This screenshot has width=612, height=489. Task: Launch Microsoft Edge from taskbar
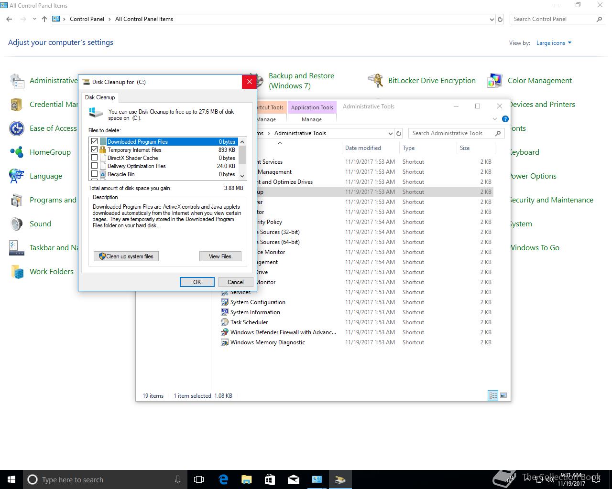[223, 479]
